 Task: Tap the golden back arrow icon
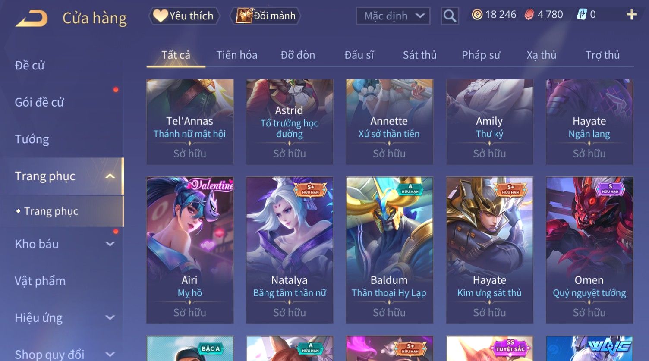point(32,19)
